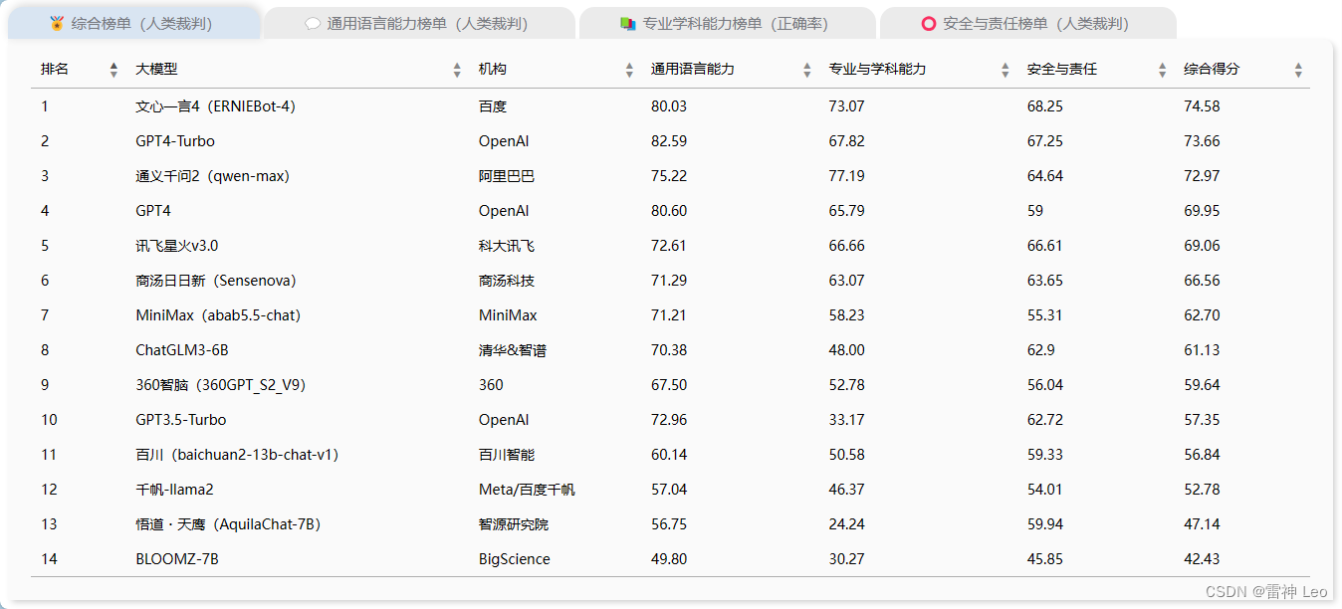Screen dimensions: 1342x609
Task: Click the 智源研究院 organization cell
Action: pos(514,524)
